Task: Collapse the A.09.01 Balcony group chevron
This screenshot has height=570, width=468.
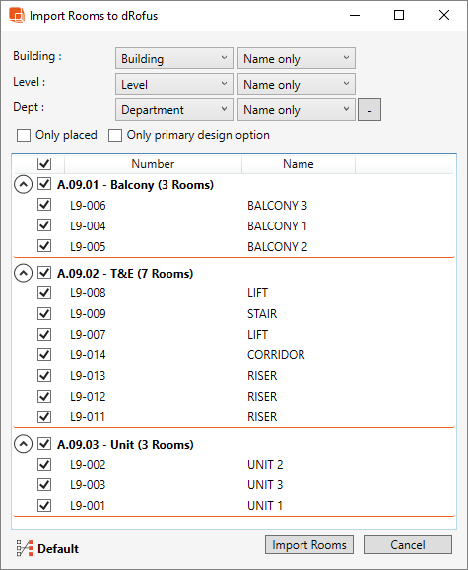Action: pyautogui.click(x=23, y=185)
